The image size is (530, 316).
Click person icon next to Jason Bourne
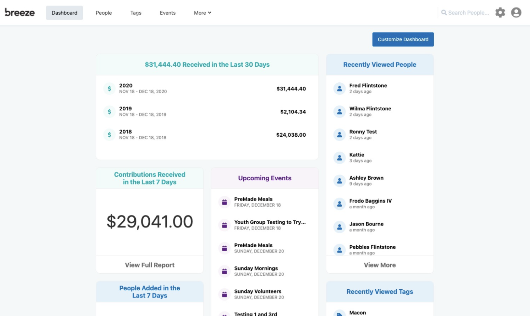339,227
